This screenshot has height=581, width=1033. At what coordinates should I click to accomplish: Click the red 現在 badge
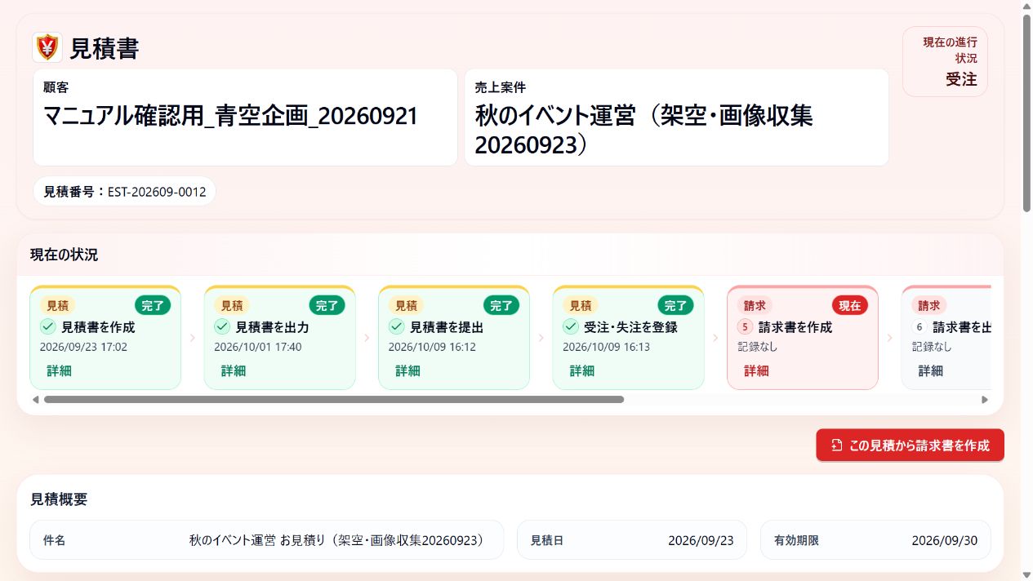pos(850,305)
